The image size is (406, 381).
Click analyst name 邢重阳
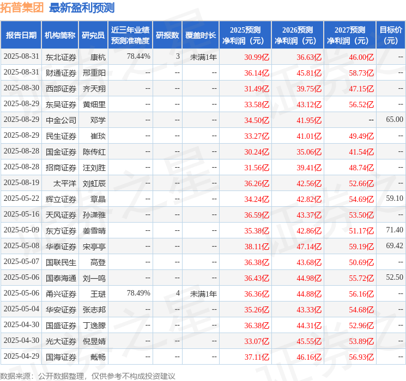point(94,73)
